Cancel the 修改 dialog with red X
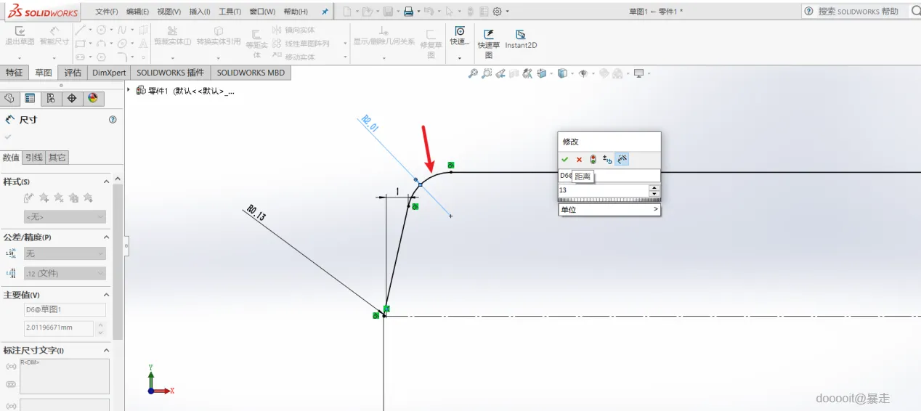 coord(579,160)
